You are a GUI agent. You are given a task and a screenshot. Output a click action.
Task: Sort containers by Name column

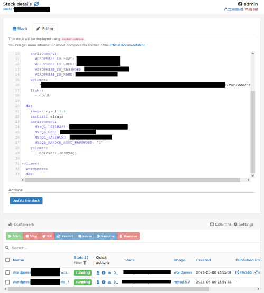point(18,260)
